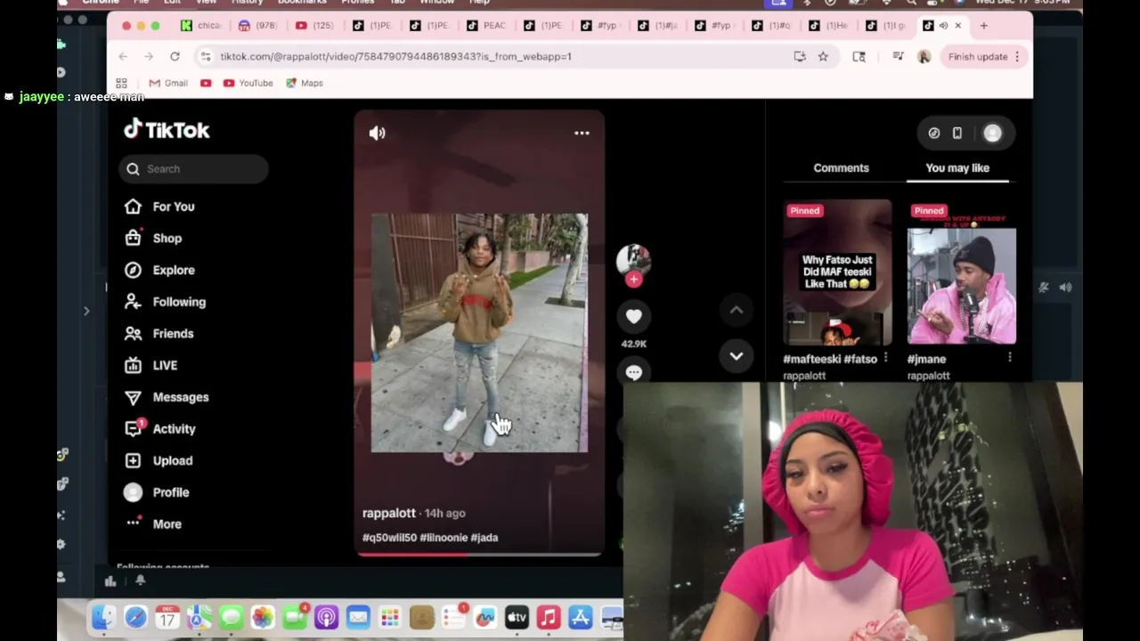Open the #liinoonie hashtag link

coord(443,538)
